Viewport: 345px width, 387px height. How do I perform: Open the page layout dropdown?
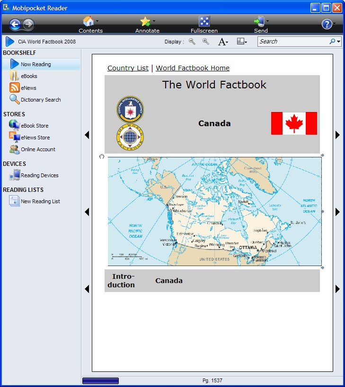(242, 42)
